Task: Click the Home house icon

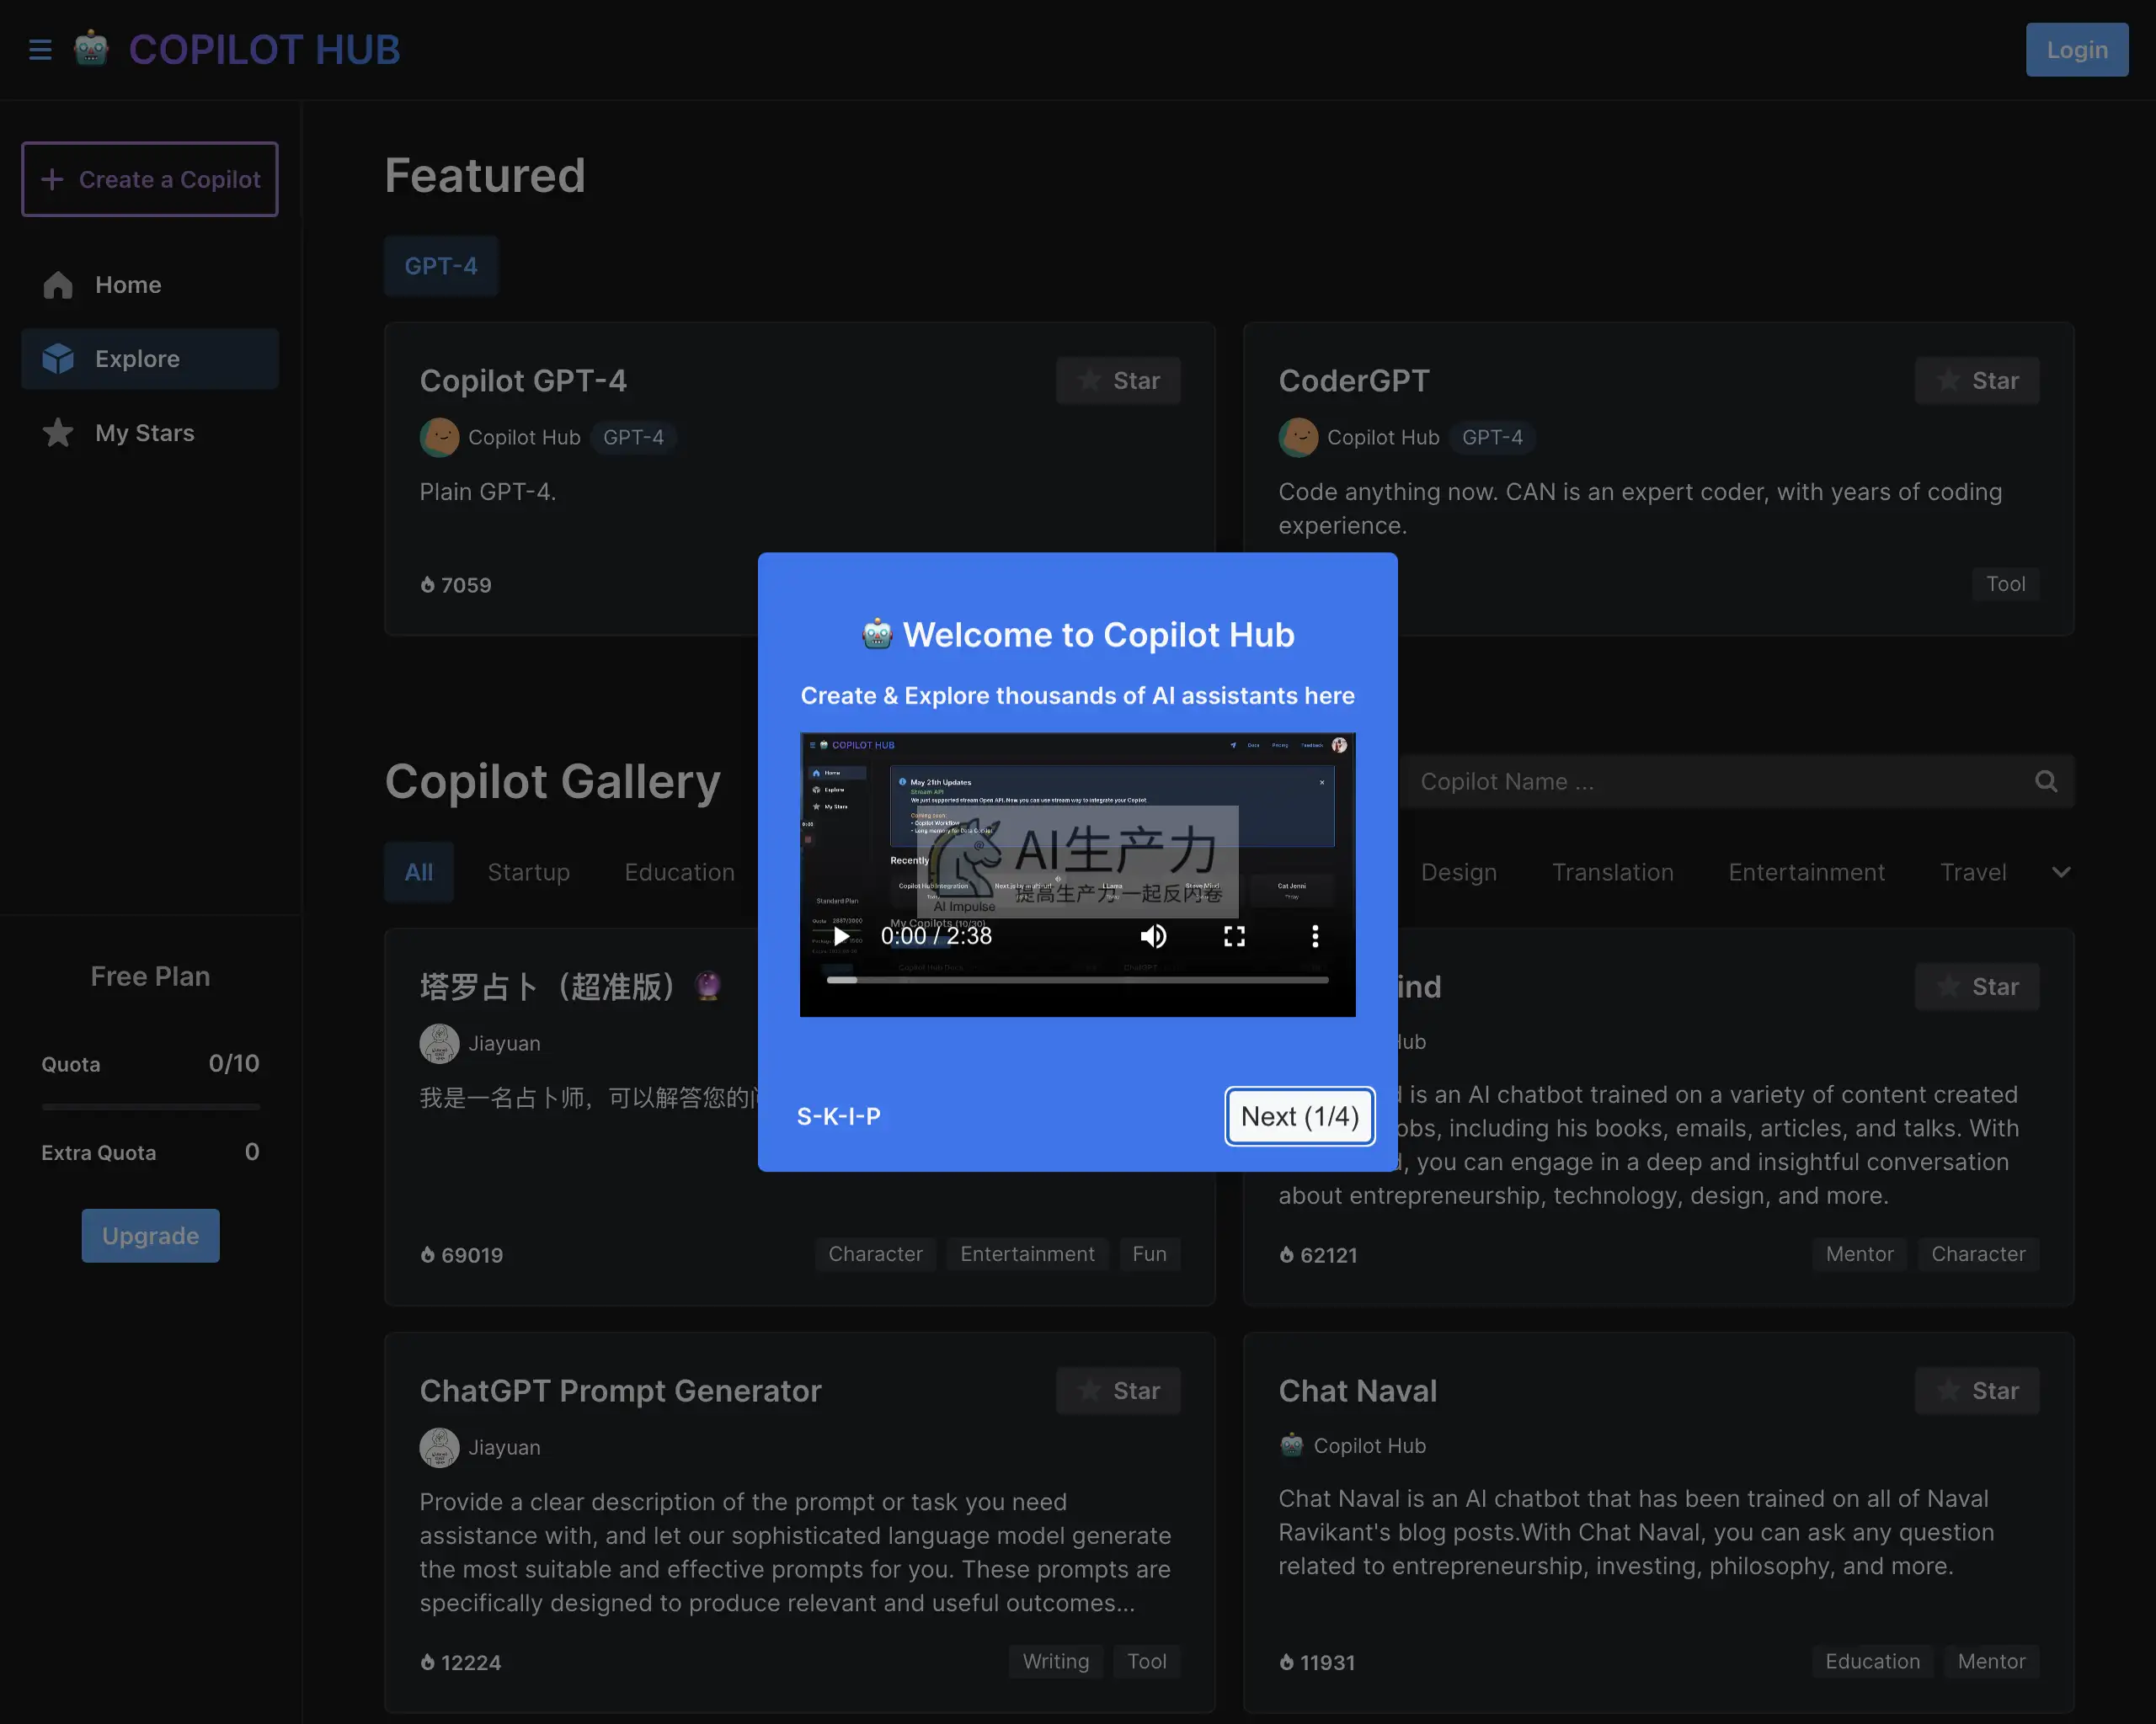Action: pyautogui.click(x=58, y=285)
